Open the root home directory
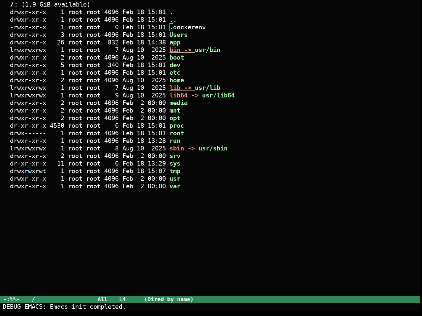 (177, 133)
